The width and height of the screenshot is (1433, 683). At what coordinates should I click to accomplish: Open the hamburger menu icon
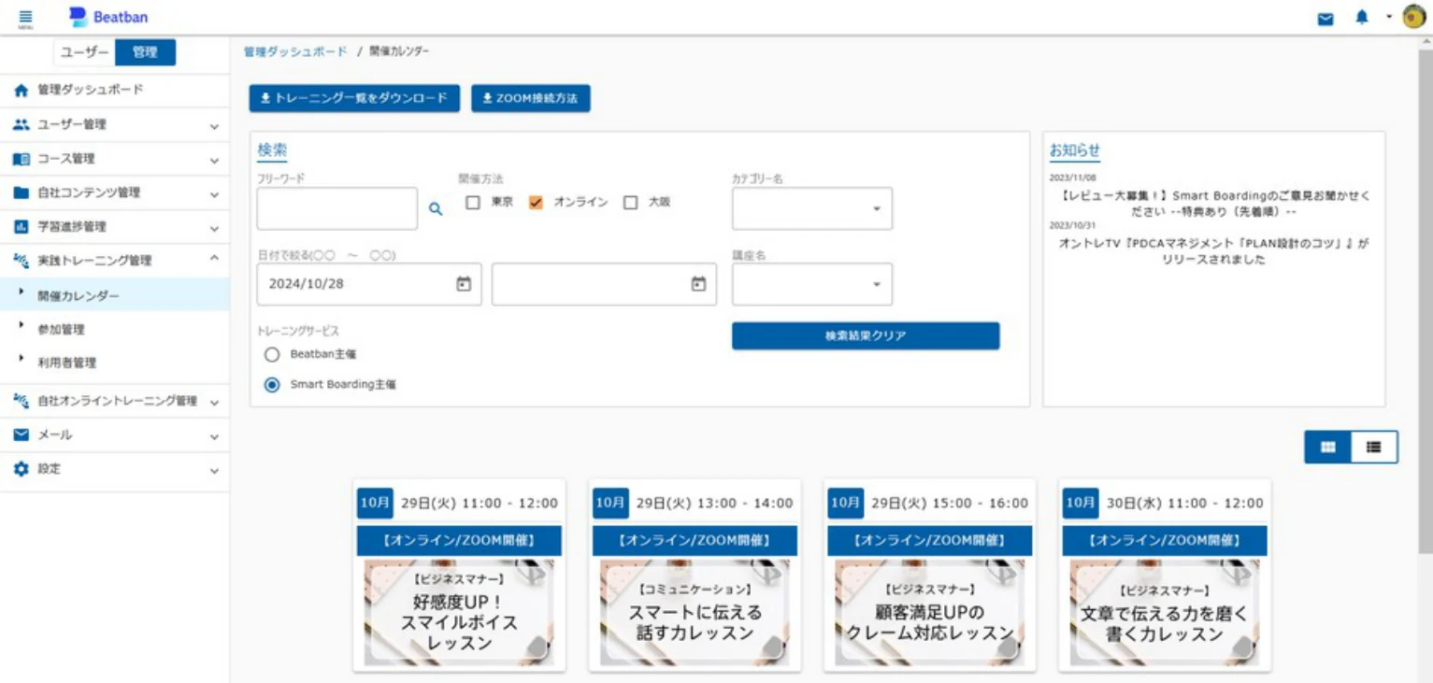click(x=25, y=18)
